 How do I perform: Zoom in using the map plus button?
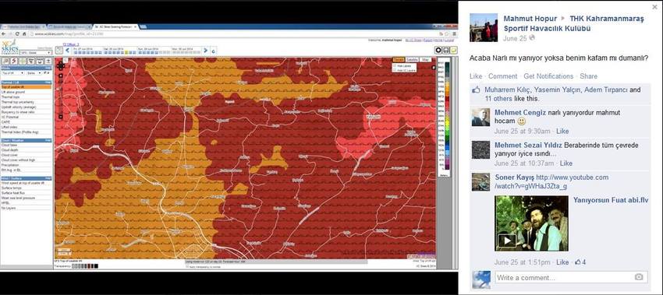(x=61, y=76)
